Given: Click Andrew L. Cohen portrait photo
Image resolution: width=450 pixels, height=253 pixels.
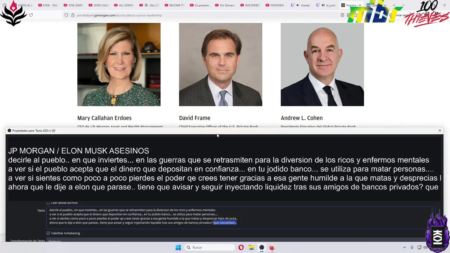Looking at the screenshot, I should pyautogui.click(x=322, y=65).
